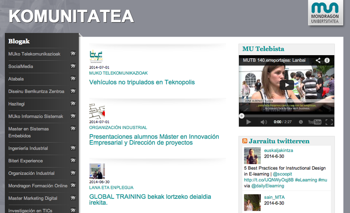This screenshot has width=350, height=213.
Task: Click the video progress bar scrubber
Action: (x=242, y=116)
